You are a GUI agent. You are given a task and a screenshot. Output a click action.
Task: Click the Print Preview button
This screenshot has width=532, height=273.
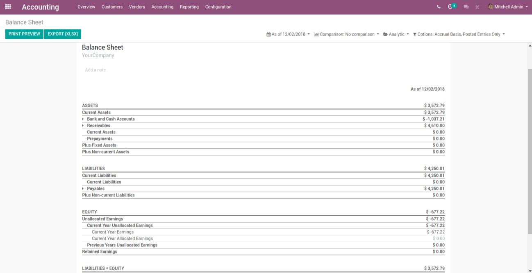[x=24, y=34]
